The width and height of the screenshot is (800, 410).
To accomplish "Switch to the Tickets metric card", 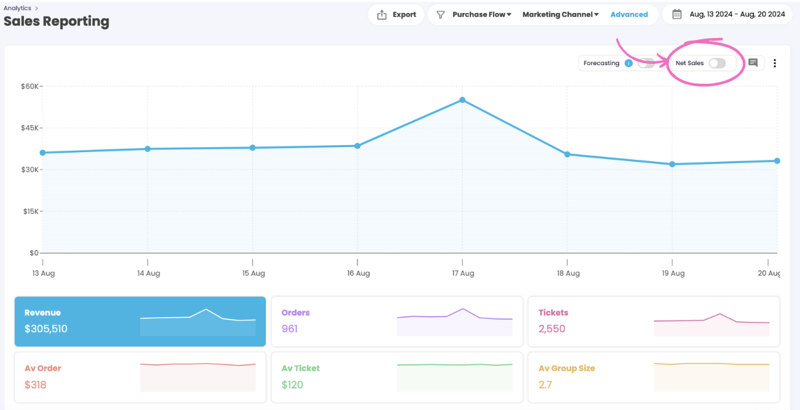I will (x=654, y=321).
